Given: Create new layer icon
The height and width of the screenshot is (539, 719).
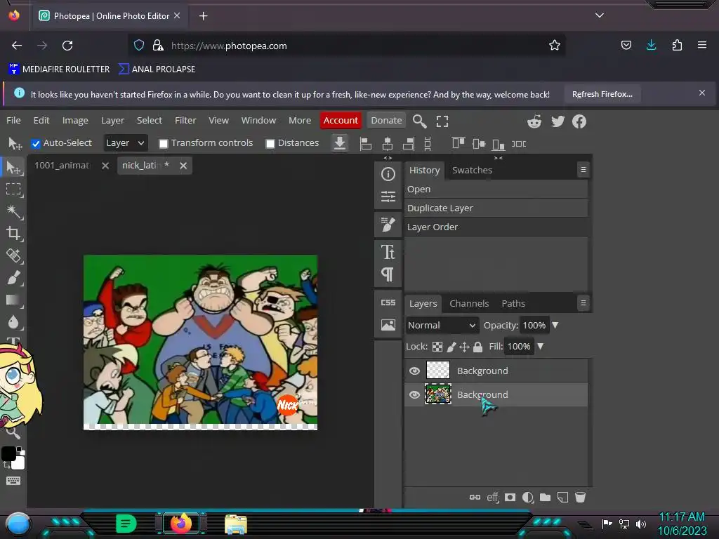Looking at the screenshot, I should (562, 498).
